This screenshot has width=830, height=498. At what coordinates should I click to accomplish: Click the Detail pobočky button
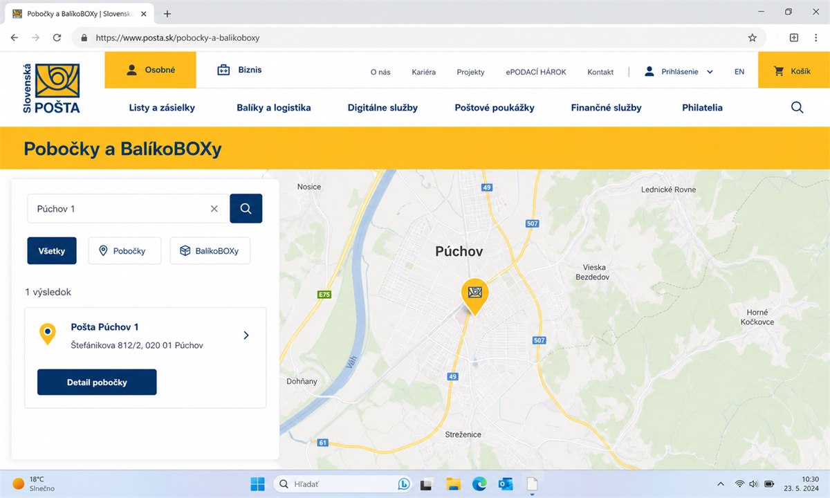pyautogui.click(x=97, y=382)
